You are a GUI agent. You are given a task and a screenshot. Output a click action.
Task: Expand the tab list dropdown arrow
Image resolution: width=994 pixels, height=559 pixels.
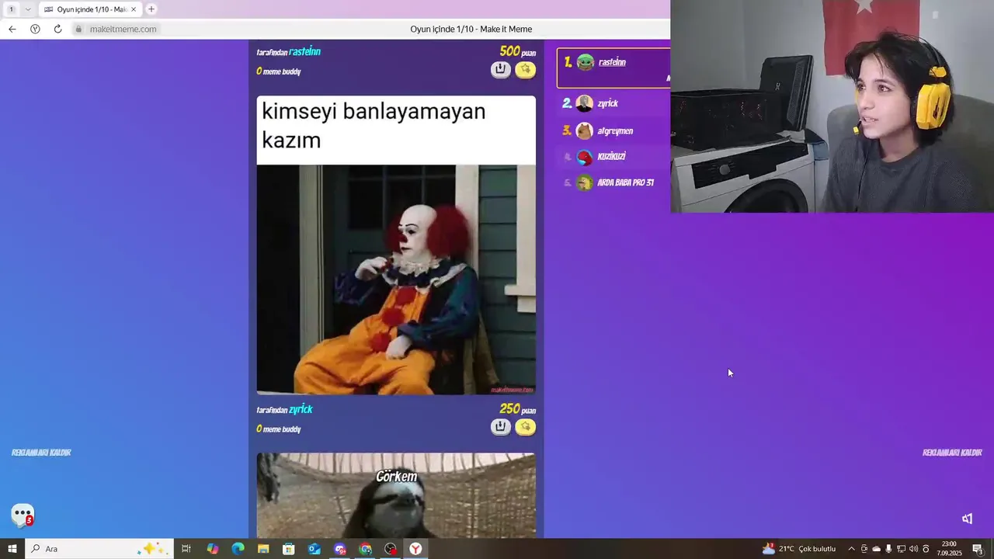(28, 9)
